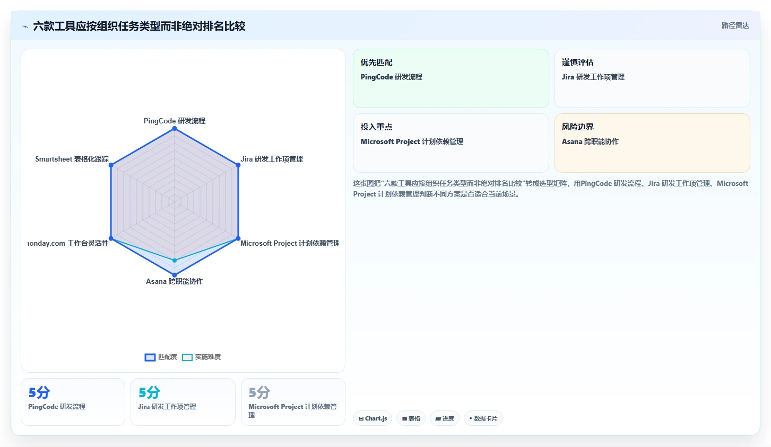Viewport: 771px width, 447px height.
Task: Select the 5分 PingCode 研发流程 score card
Action: (73, 402)
